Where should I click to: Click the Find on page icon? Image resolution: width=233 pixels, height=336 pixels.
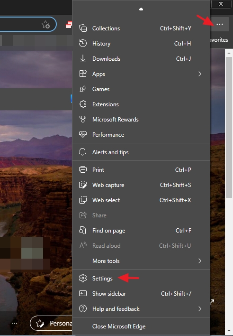(82, 230)
